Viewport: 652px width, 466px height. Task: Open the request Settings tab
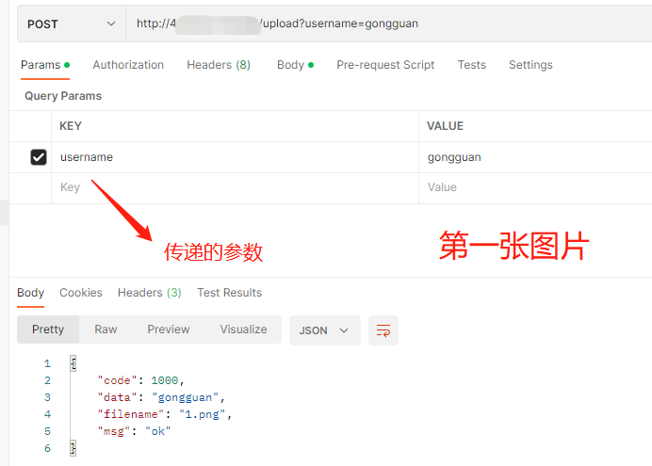click(530, 65)
